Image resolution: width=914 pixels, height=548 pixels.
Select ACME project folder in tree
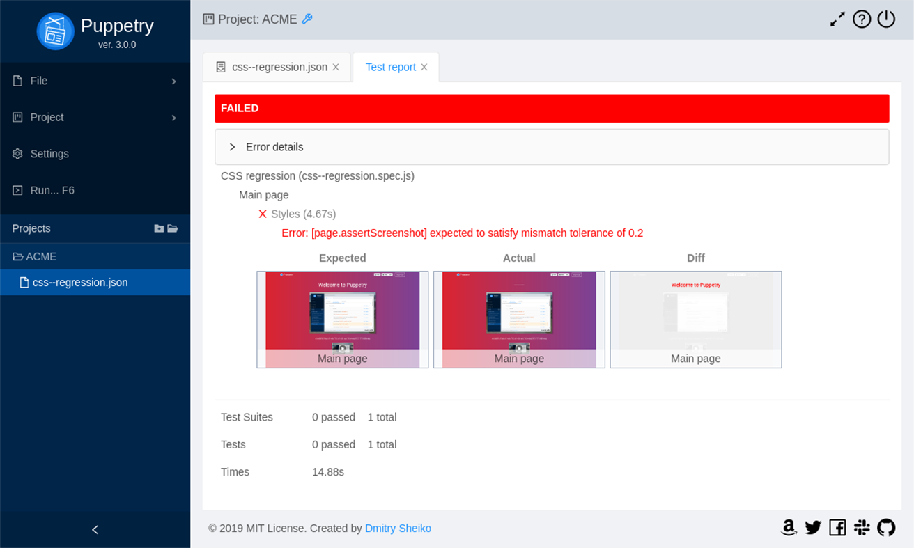[95, 256]
